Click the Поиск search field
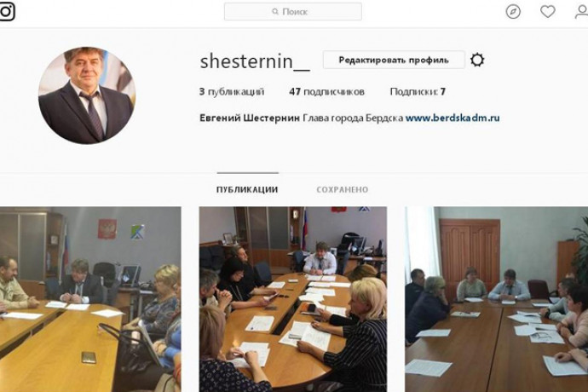 (x=293, y=12)
